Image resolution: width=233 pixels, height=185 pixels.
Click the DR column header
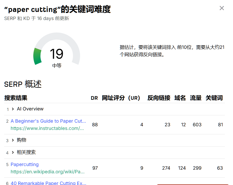tap(94, 98)
